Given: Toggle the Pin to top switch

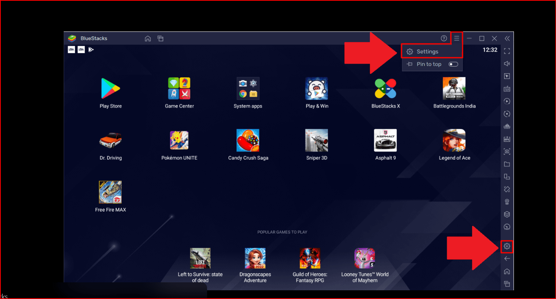Looking at the screenshot, I should click(453, 64).
